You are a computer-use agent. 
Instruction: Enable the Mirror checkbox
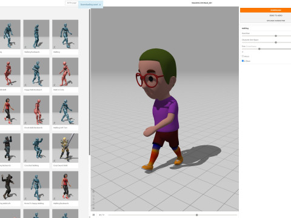point(242,56)
